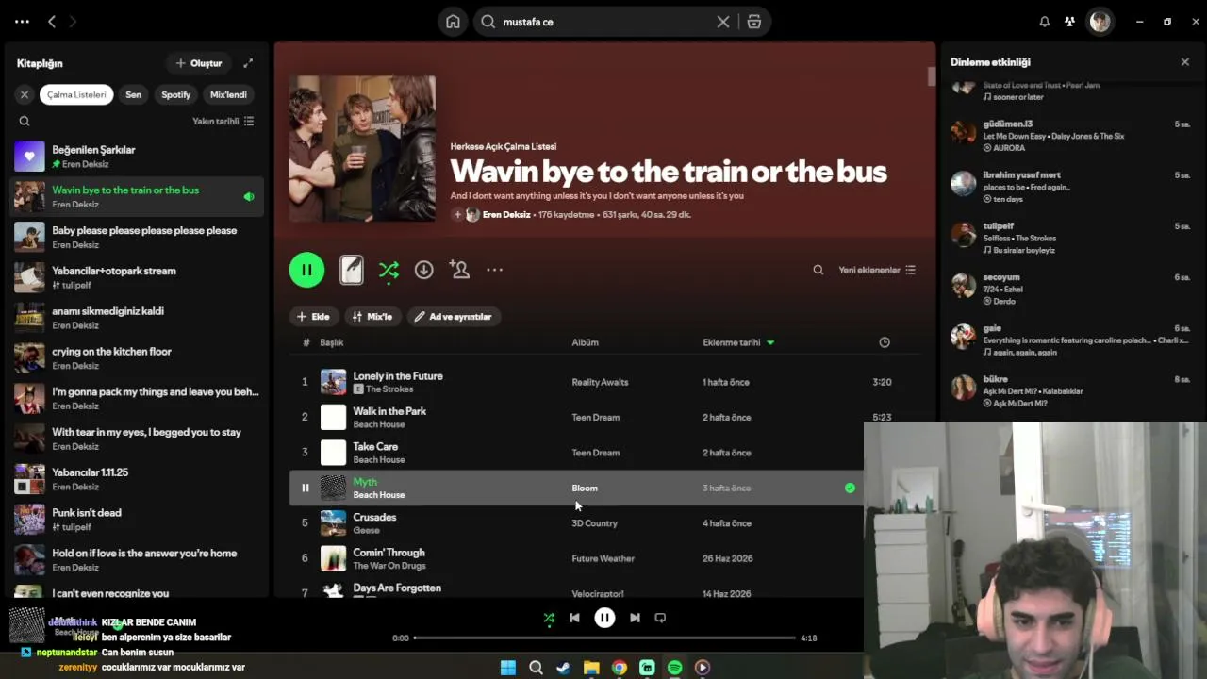
Task: Seek within the song progress bar
Action: [x=604, y=638]
